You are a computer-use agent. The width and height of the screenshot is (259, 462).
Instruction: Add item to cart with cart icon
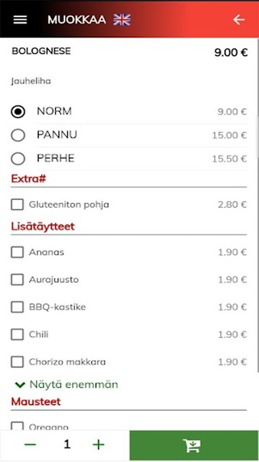click(x=194, y=445)
